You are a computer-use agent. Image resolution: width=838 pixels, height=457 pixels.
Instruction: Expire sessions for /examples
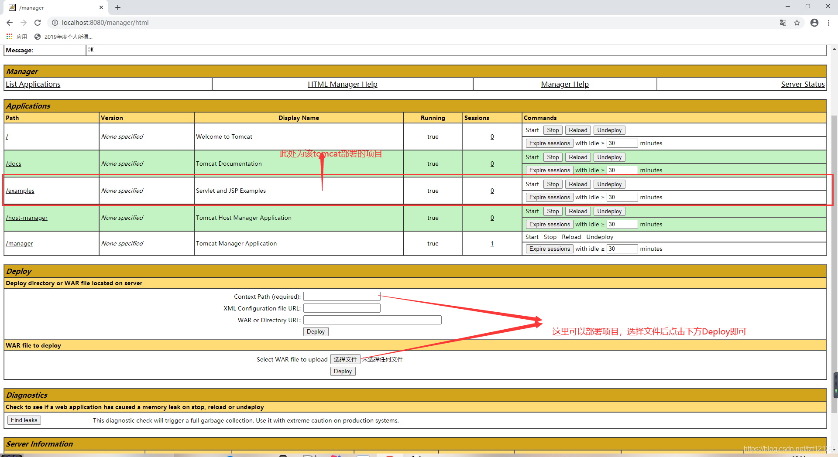(x=550, y=197)
